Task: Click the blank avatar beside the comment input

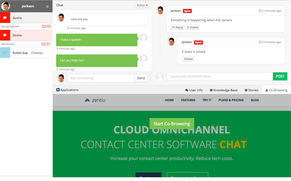Action: [x=160, y=76]
